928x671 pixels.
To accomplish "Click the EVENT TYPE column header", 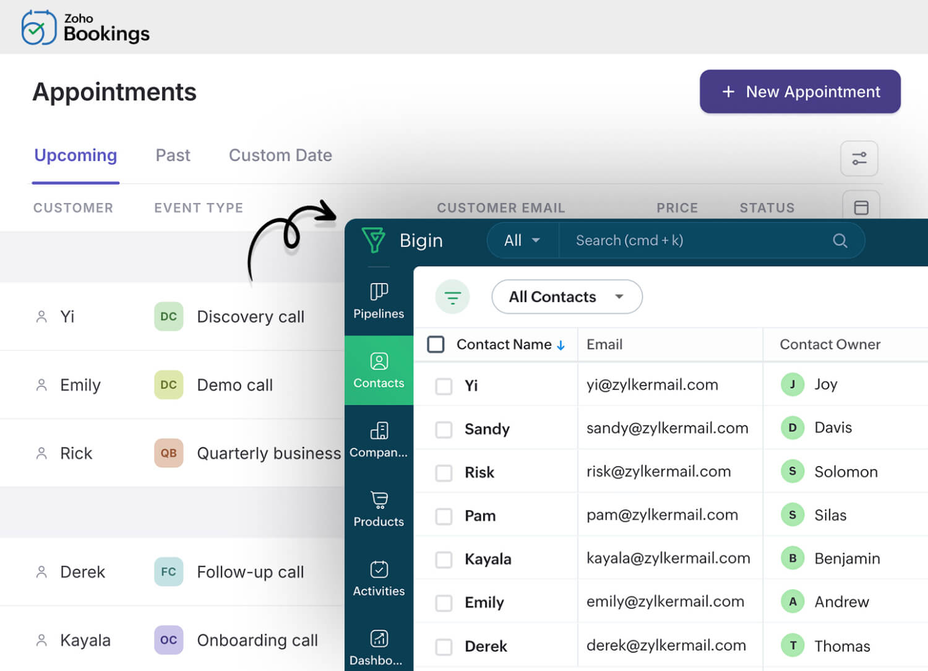I will tap(199, 208).
